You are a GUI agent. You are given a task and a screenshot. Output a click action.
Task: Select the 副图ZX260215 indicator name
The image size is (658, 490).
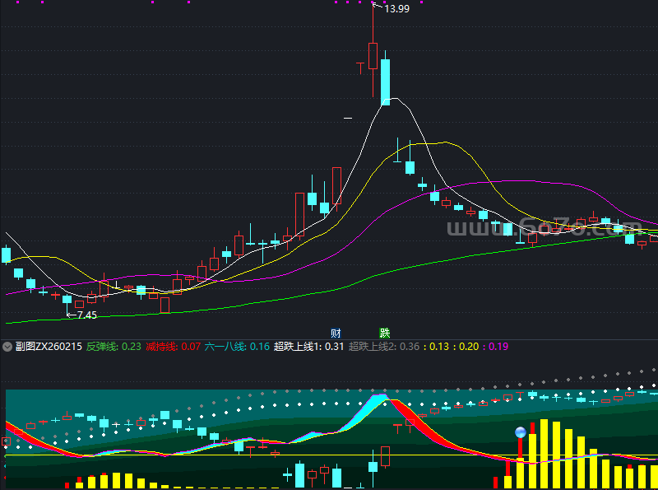[47, 347]
